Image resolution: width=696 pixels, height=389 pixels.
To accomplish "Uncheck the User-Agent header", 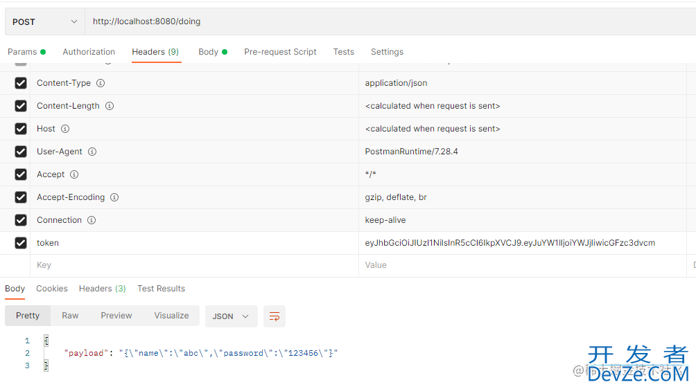I will click(21, 152).
